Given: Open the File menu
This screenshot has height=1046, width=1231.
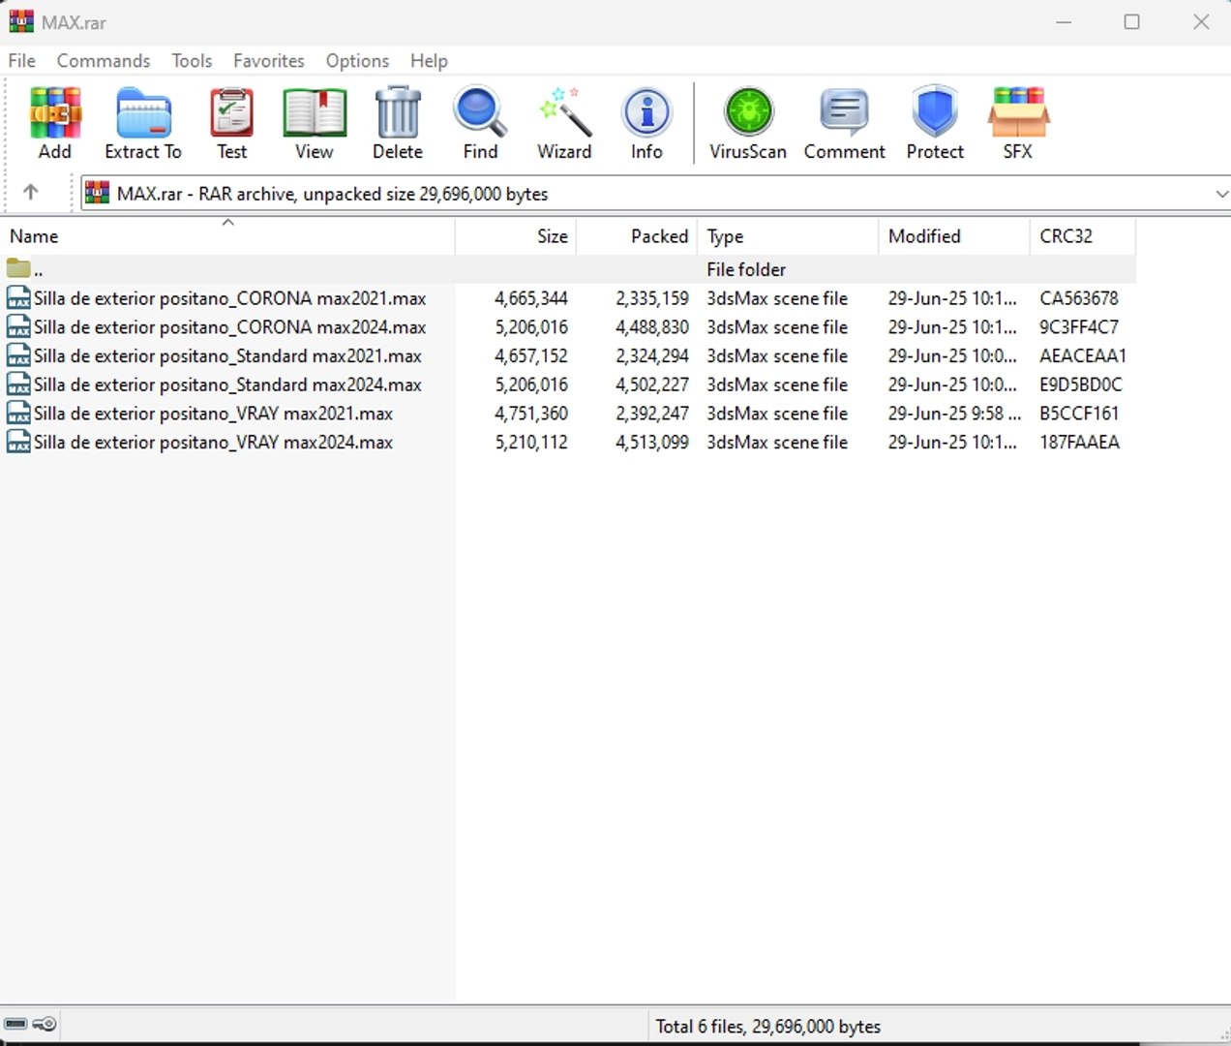Looking at the screenshot, I should 21,60.
